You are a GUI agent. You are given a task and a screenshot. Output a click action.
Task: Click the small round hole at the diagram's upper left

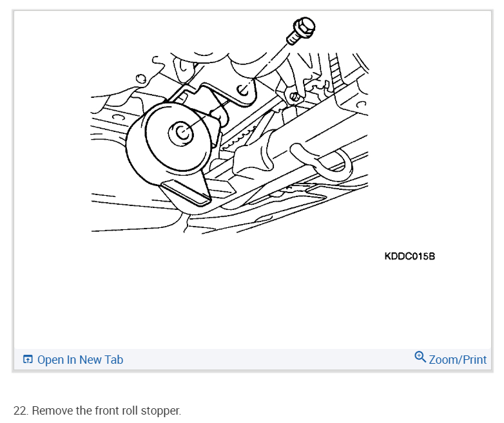pos(141,79)
